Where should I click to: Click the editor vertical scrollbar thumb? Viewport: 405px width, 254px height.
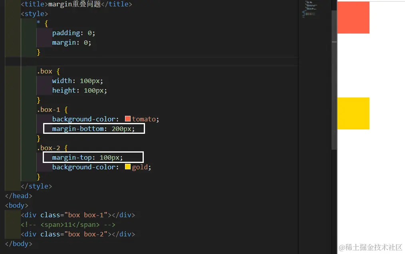334,80
